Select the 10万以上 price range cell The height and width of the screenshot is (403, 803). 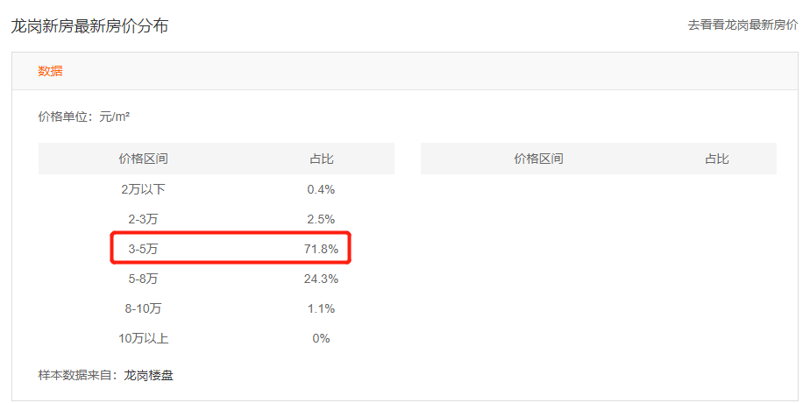[x=144, y=338]
